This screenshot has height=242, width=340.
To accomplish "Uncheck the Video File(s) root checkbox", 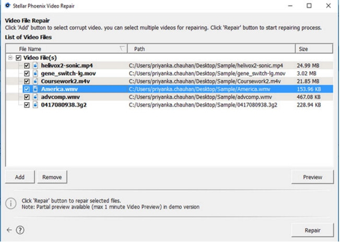I will click(x=18, y=57).
